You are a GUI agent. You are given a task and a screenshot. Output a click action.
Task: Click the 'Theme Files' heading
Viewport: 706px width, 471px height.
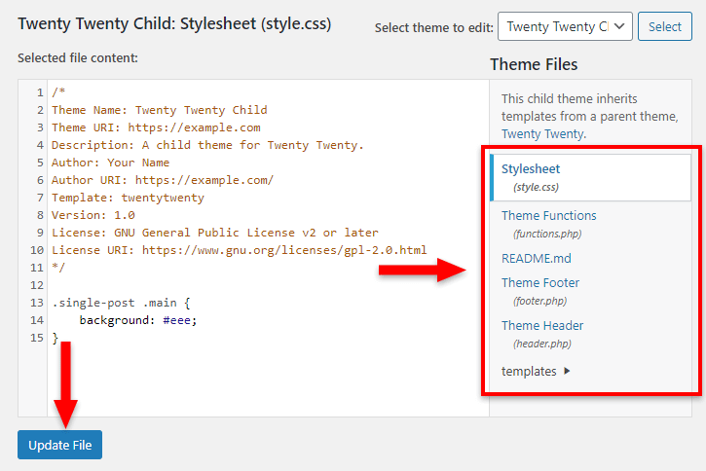coord(534,64)
